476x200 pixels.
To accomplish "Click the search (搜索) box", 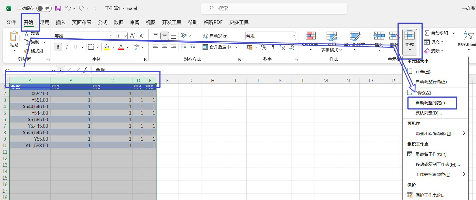I will [x=274, y=8].
